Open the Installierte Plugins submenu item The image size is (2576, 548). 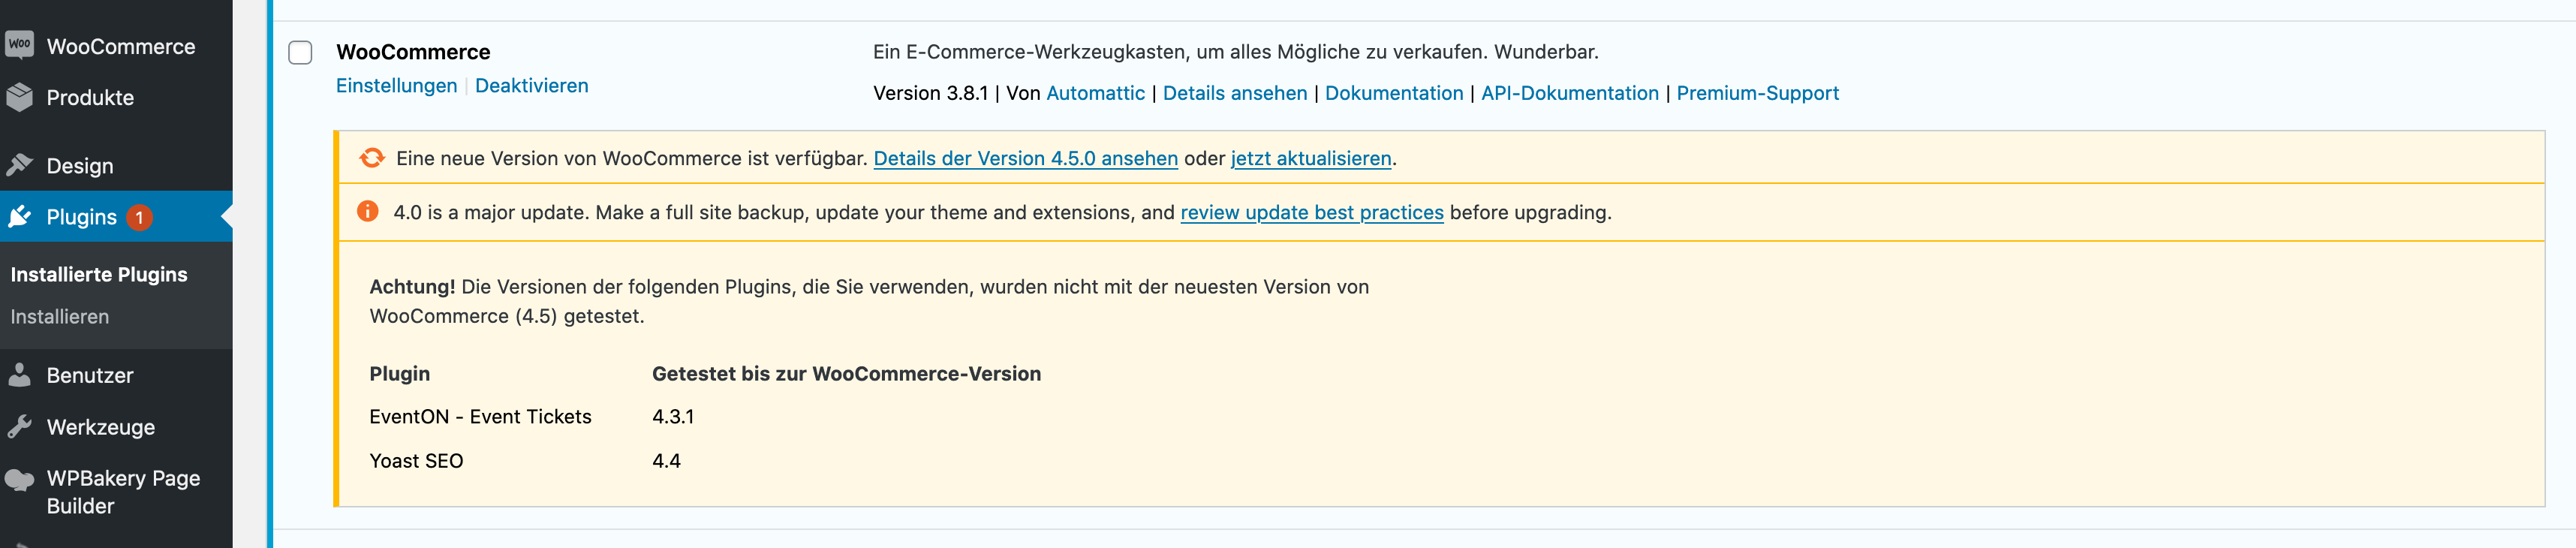pyautogui.click(x=99, y=274)
